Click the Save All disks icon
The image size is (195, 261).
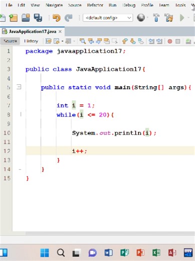[38, 18]
